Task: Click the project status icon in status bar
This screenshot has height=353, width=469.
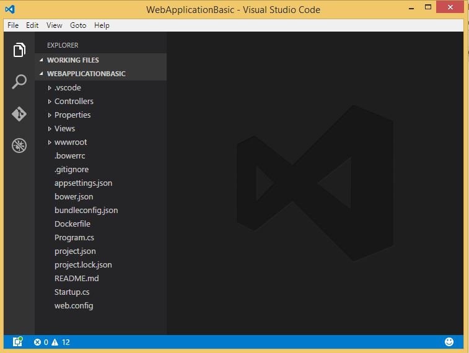Action: (x=17, y=342)
